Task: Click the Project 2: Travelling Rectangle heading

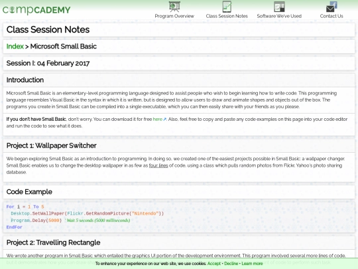Action: (53, 242)
